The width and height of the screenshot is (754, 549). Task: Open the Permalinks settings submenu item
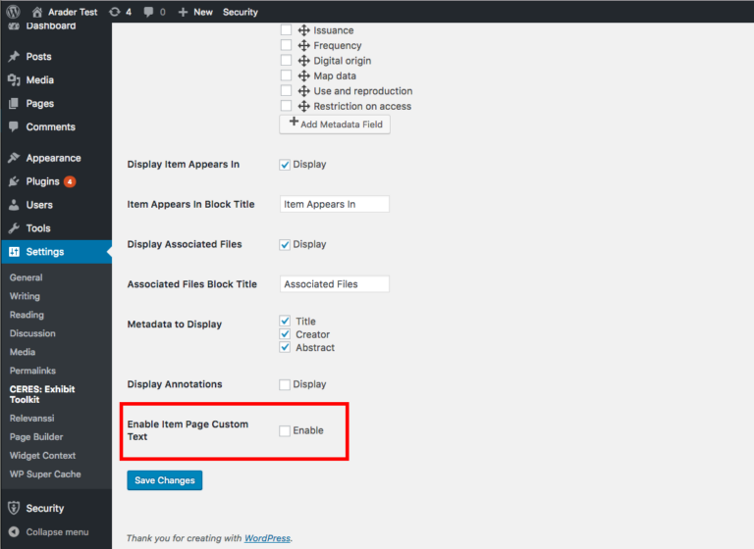[34, 371]
